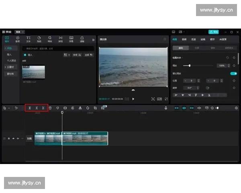This screenshot has height=193, width=241.
Task: Toggle the 等比缩放 uniform scale switch
Action: tap(233, 73)
